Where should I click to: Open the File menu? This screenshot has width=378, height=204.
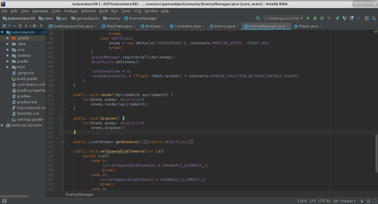4,11
